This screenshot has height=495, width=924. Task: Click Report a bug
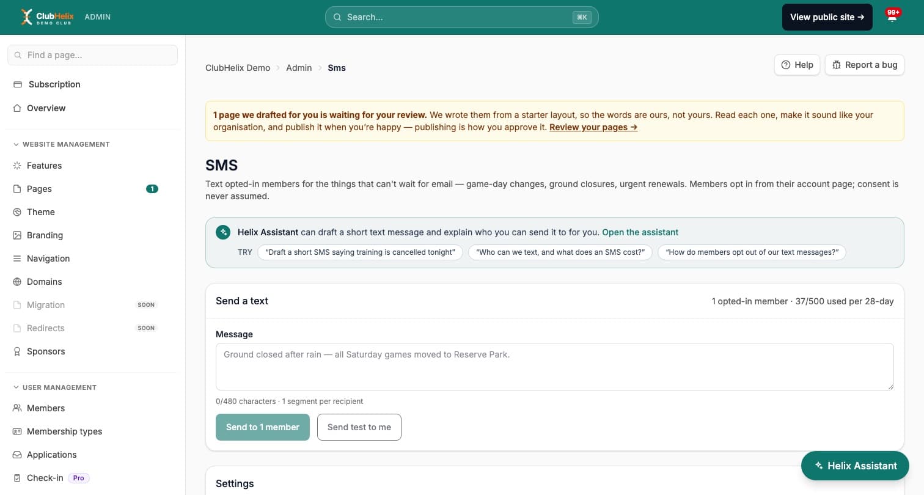(864, 65)
